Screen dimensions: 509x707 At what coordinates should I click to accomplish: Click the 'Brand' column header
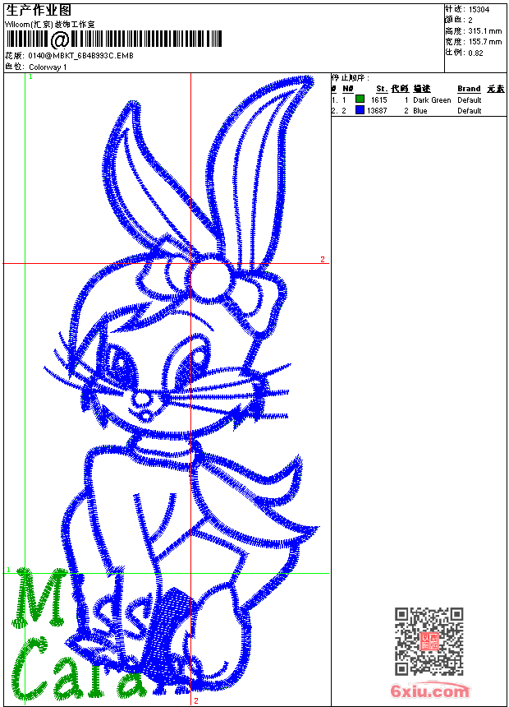(469, 89)
